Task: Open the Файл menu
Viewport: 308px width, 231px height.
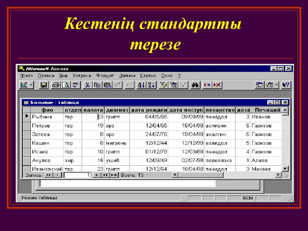Action: coord(26,76)
